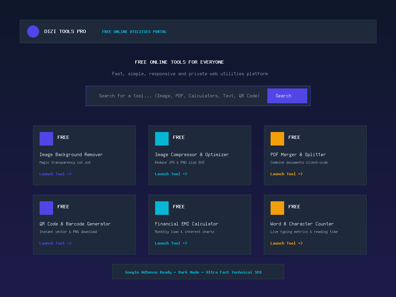The height and width of the screenshot is (297, 396).
Task: Click the PDF Merger & Splitter title
Action: click(x=298, y=154)
